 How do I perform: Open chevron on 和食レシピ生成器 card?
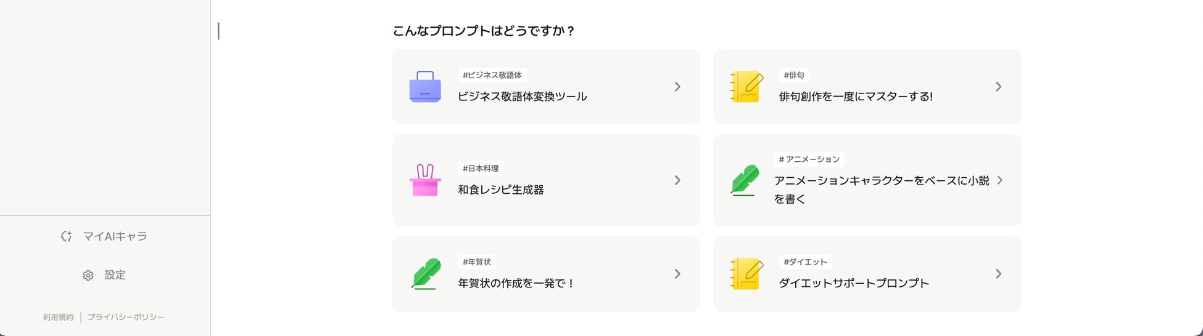[677, 180]
